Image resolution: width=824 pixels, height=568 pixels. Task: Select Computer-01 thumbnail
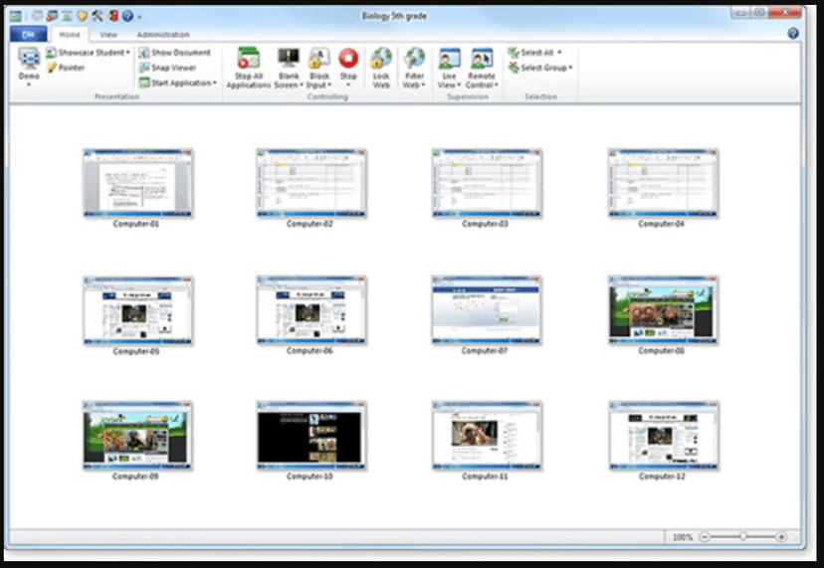tap(138, 183)
